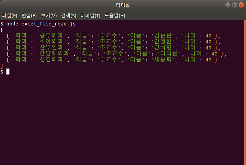Maximize the 터미널 window
This screenshot has height=165, width=246.
click(234, 5)
